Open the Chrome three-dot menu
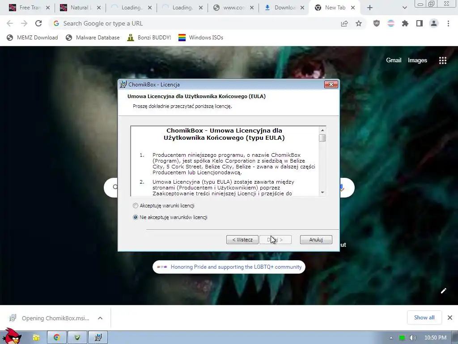Viewport: 458px width, 344px height. pos(448,23)
